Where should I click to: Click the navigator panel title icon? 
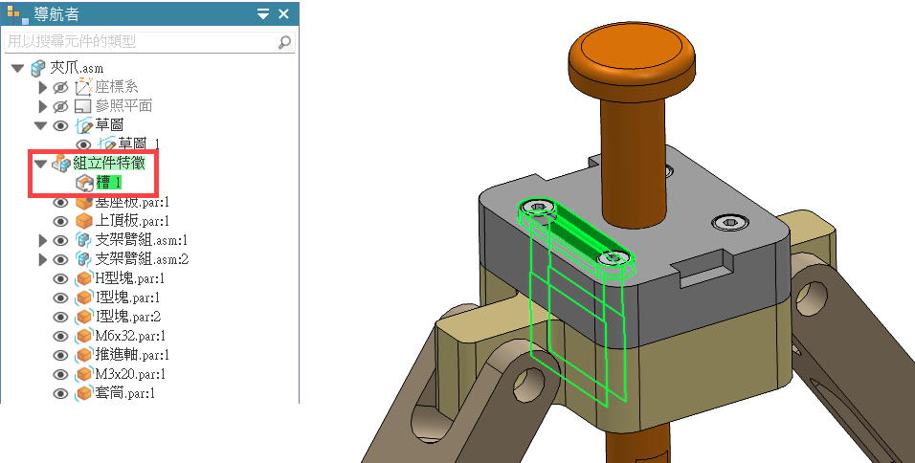pyautogui.click(x=18, y=14)
